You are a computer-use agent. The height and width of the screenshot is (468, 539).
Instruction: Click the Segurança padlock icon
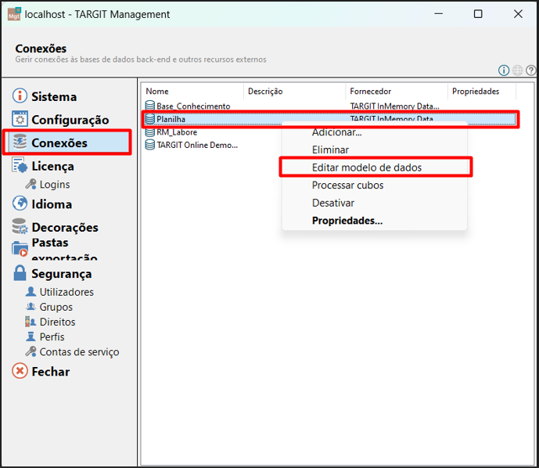20,272
